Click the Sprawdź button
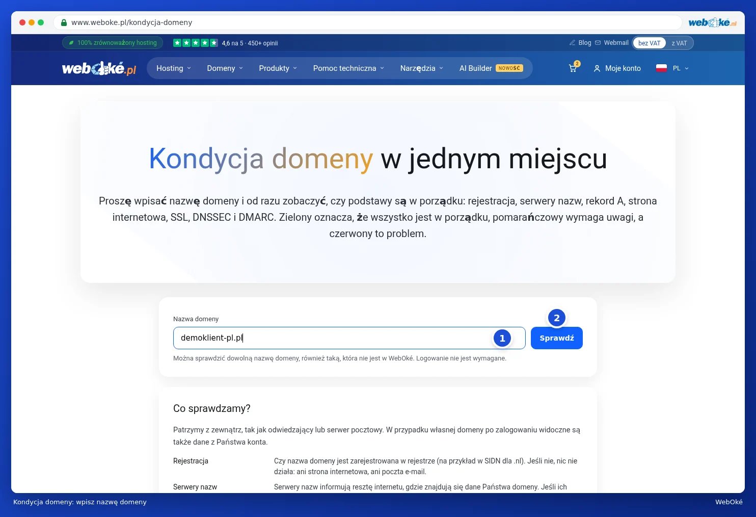The width and height of the screenshot is (756, 517). tap(557, 338)
